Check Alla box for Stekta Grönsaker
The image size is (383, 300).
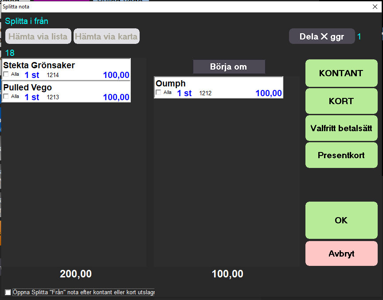pos(6,74)
